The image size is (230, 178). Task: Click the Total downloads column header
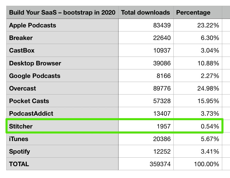coord(145,13)
